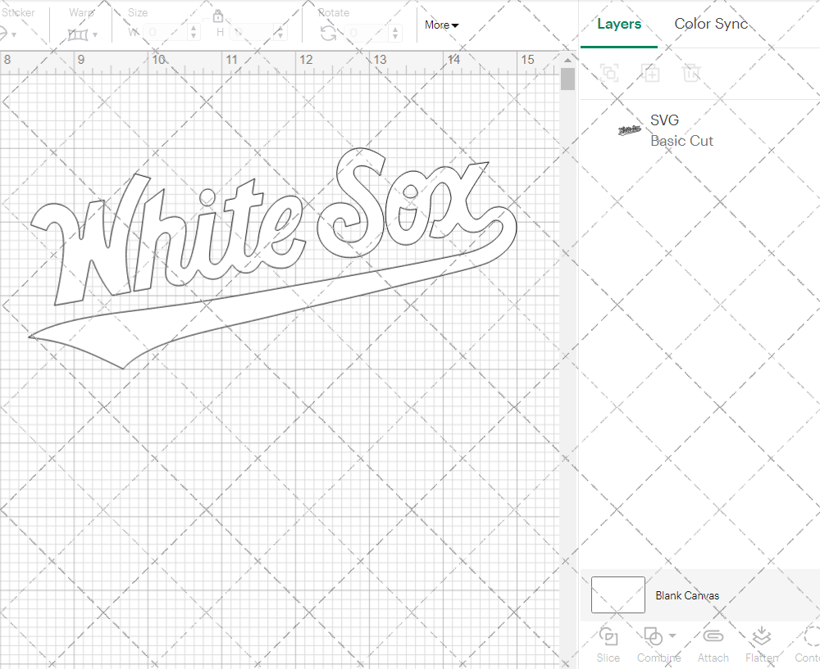Adjust the Rotate stepper arrows

click(x=395, y=33)
